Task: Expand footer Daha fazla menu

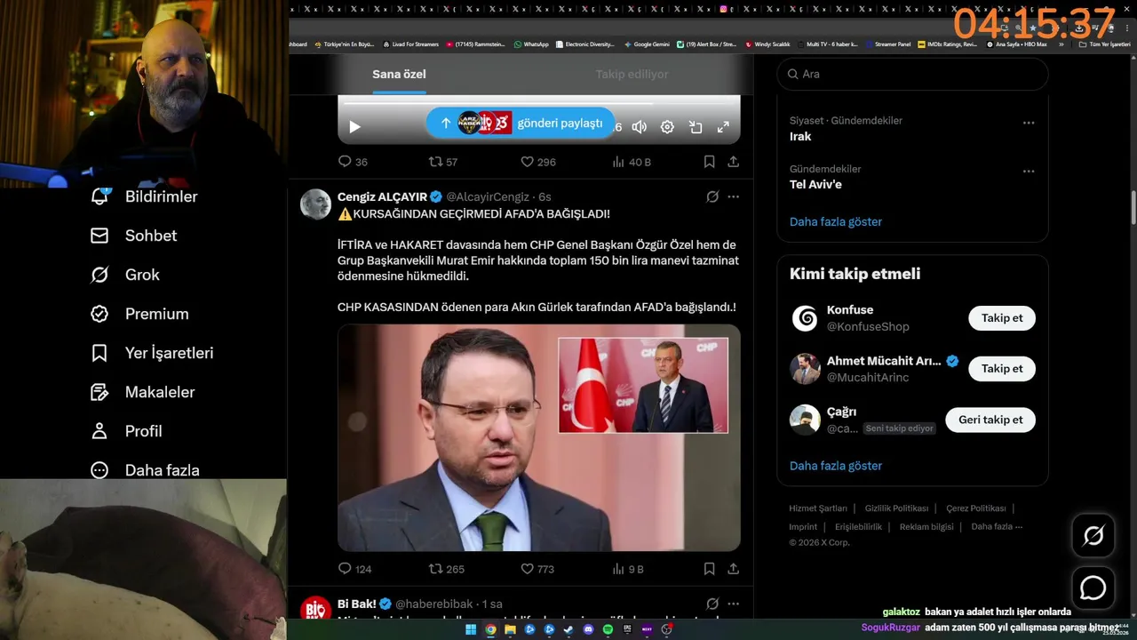Action: [x=997, y=526]
